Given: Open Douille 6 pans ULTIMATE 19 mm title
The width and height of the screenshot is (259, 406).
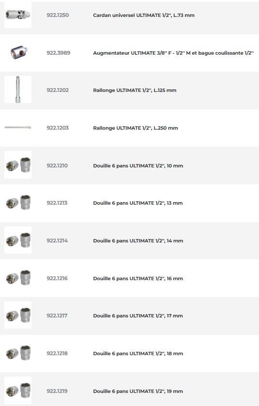Looking at the screenshot, I should [x=138, y=391].
